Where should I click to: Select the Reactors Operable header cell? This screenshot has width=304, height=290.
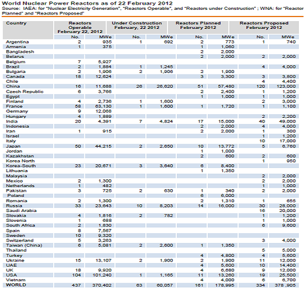pyautogui.click(x=80, y=27)
